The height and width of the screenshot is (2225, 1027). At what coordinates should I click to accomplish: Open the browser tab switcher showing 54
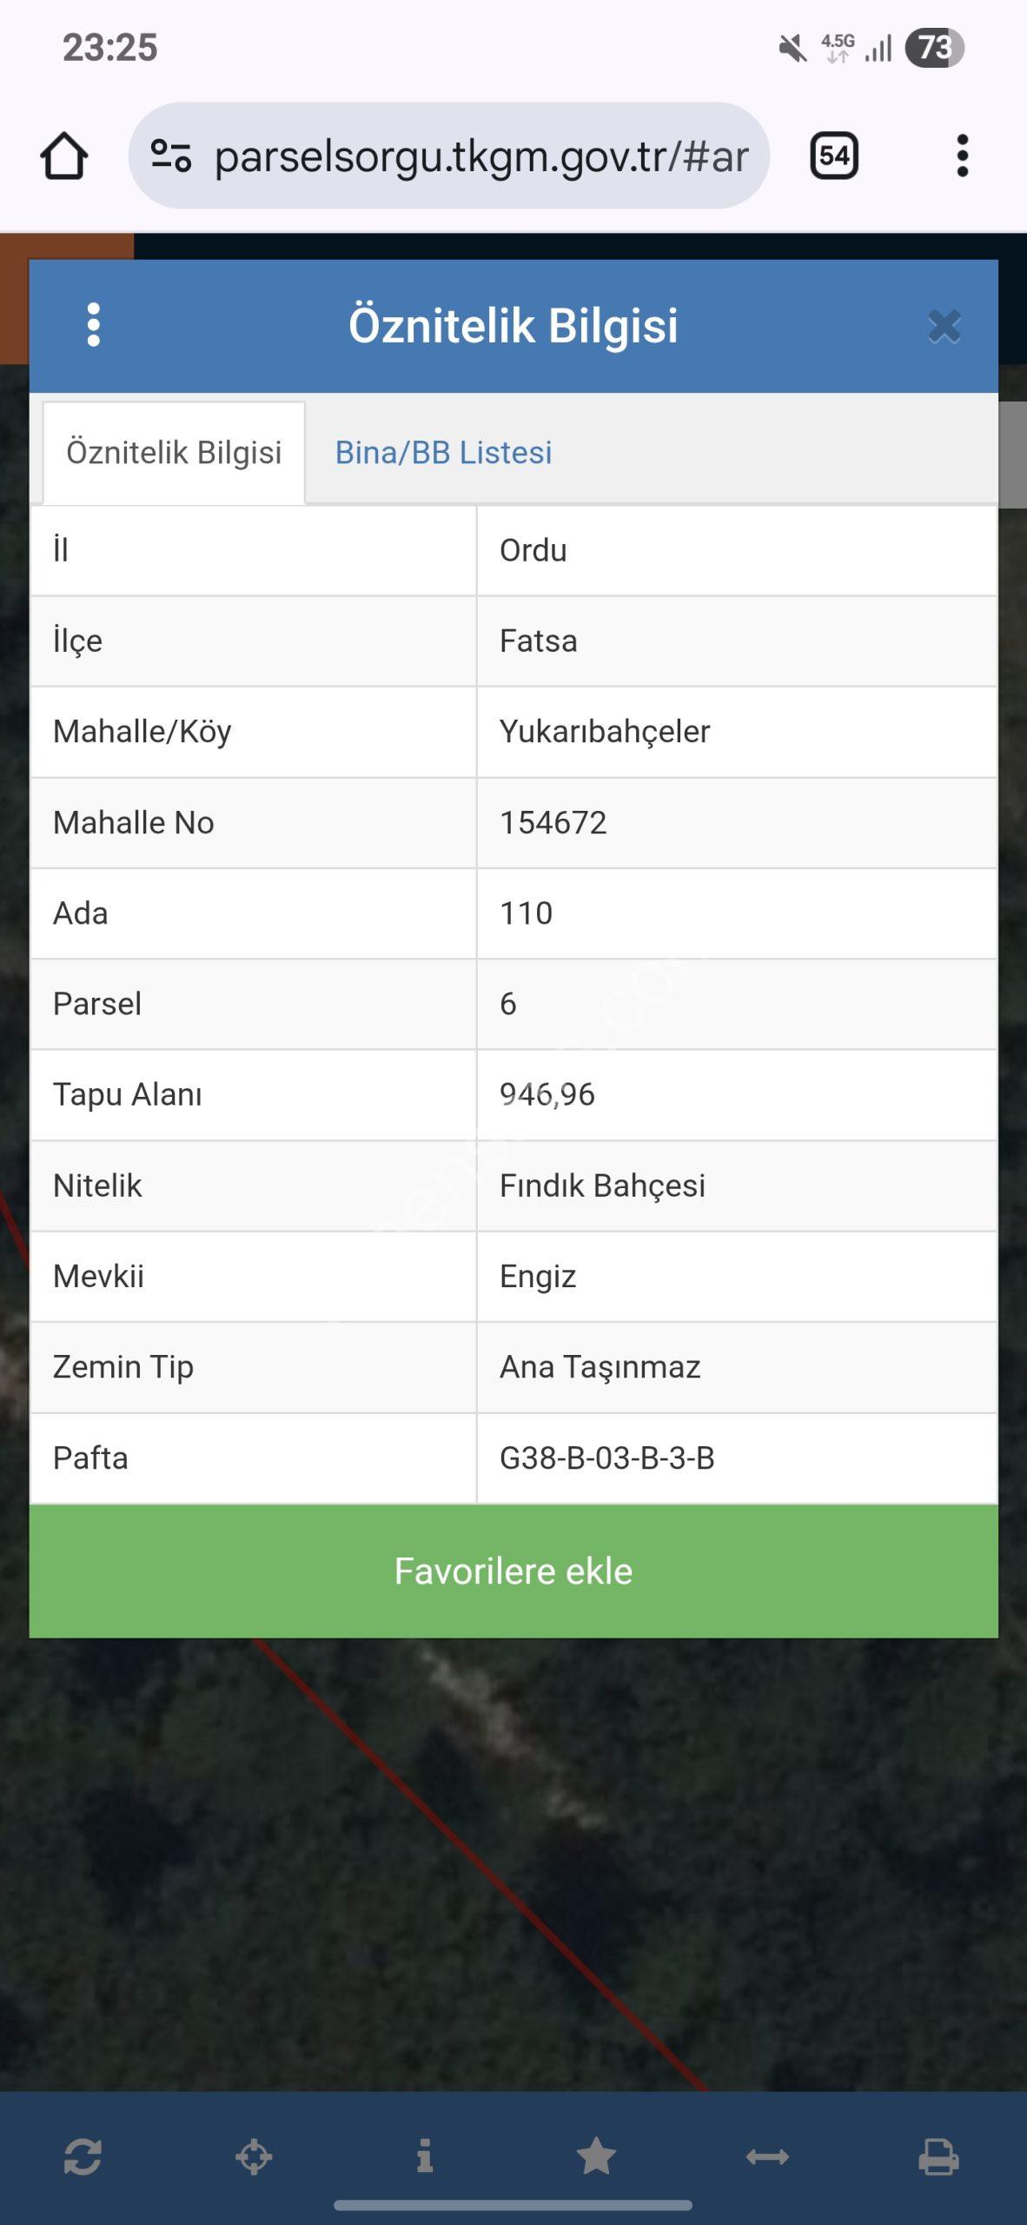(x=834, y=156)
